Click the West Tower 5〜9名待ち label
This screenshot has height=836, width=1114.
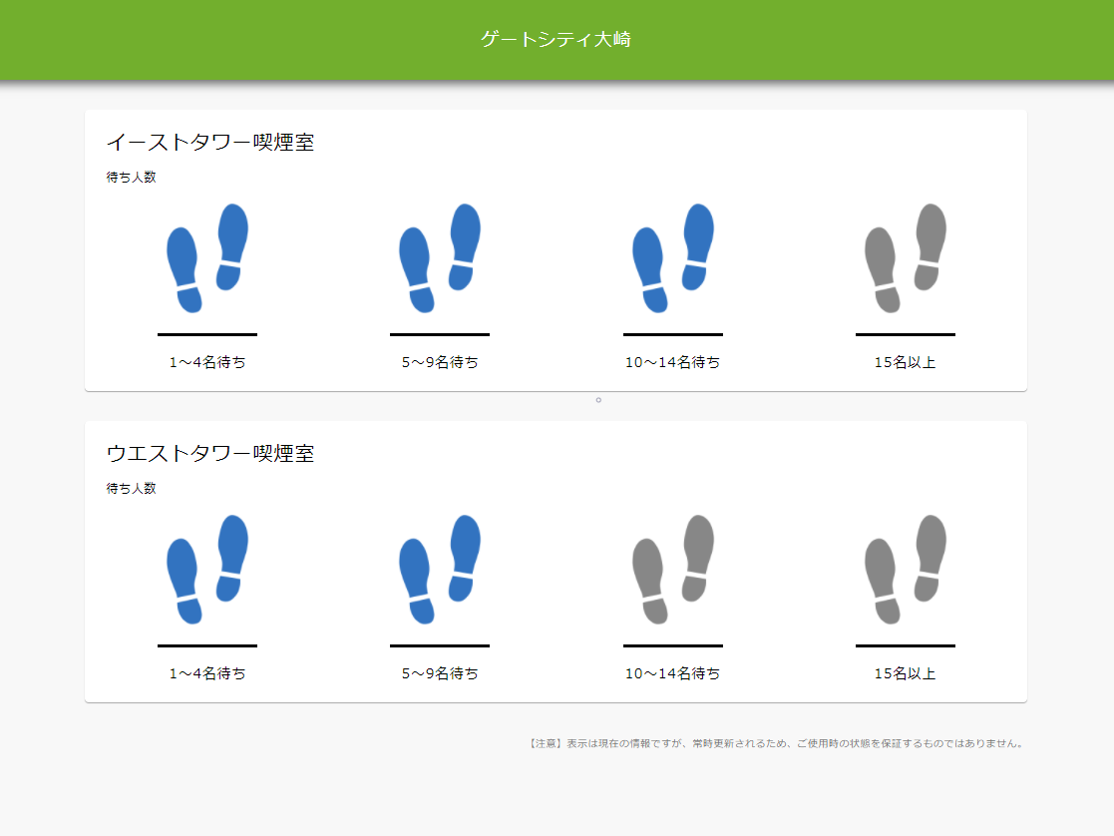pyautogui.click(x=440, y=674)
